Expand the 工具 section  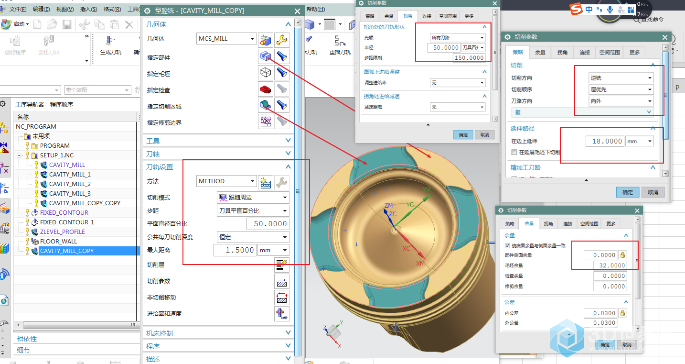pyautogui.click(x=219, y=141)
